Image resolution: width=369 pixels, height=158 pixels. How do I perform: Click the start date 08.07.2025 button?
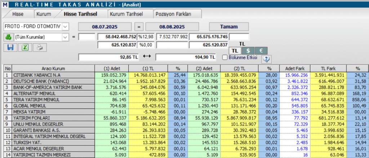[x=105, y=26]
